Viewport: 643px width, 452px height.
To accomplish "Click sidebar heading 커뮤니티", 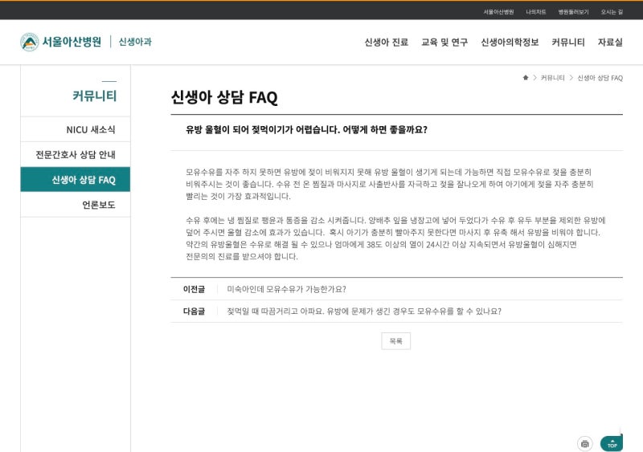I will 94,96.
